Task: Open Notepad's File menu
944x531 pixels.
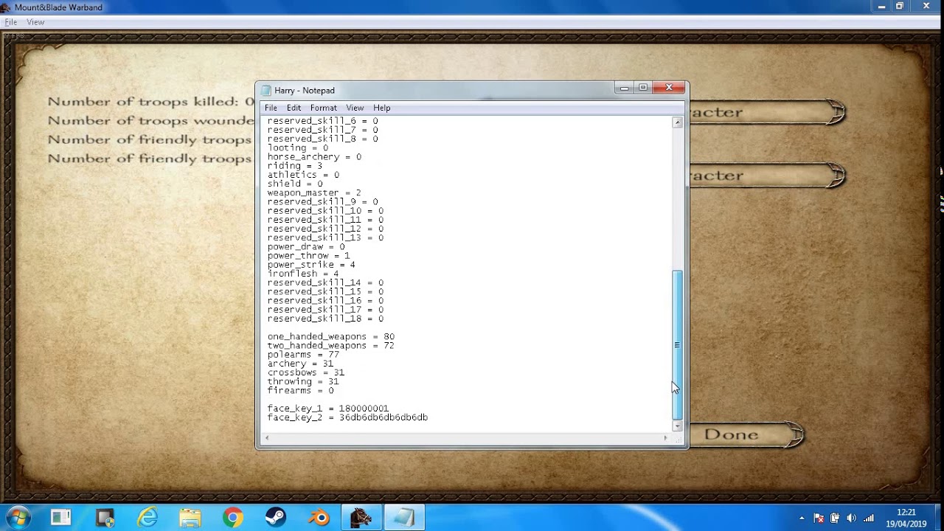Action: click(271, 108)
